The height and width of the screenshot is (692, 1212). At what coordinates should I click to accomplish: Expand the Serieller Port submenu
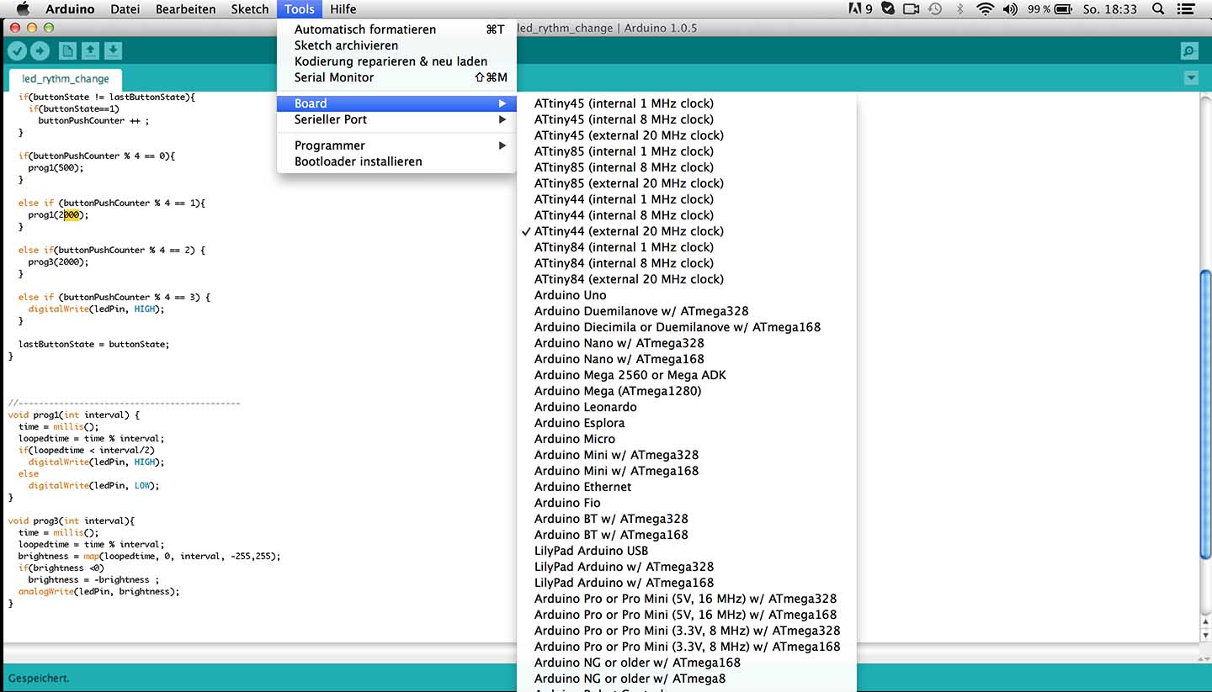396,119
